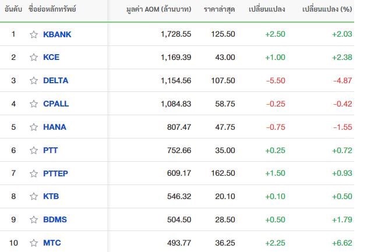Viewport: 367px width, 252px height.
Task: Open the MTC symbol page
Action: [x=52, y=243]
